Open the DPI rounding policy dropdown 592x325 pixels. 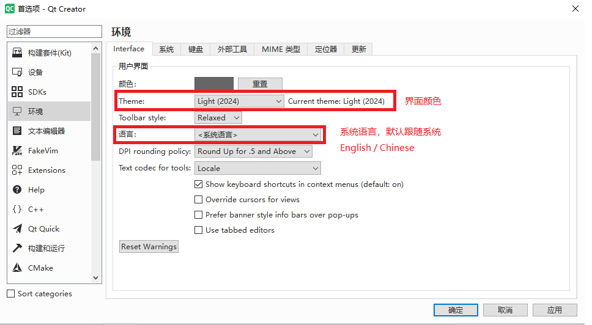tap(253, 151)
